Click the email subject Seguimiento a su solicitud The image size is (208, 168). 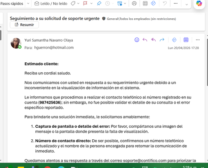[x=54, y=18]
